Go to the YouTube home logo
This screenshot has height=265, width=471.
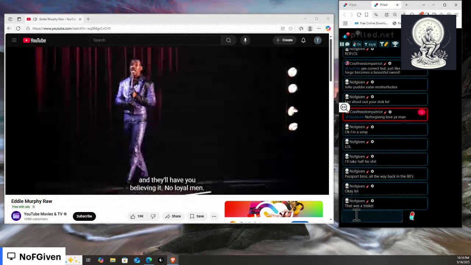pos(35,40)
